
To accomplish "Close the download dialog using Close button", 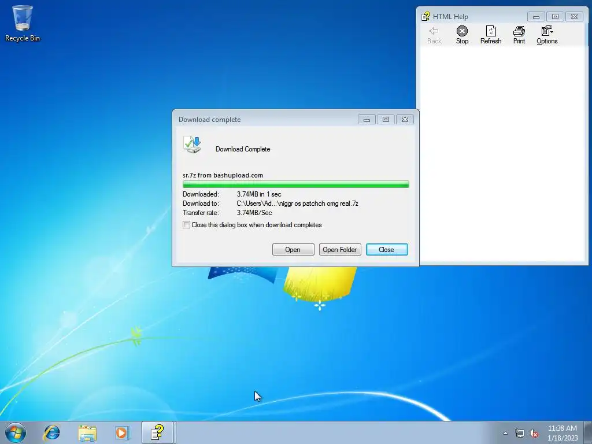I will coord(387,250).
